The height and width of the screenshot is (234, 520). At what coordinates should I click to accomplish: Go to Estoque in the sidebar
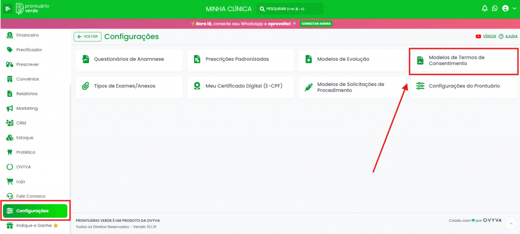coord(25,137)
